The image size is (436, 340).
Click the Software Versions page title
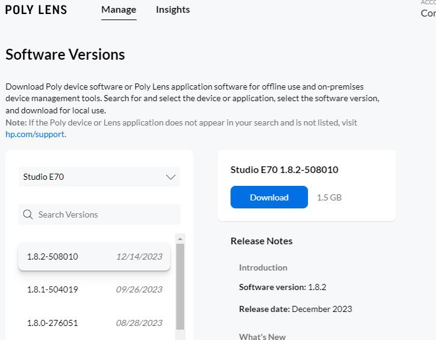click(x=65, y=54)
